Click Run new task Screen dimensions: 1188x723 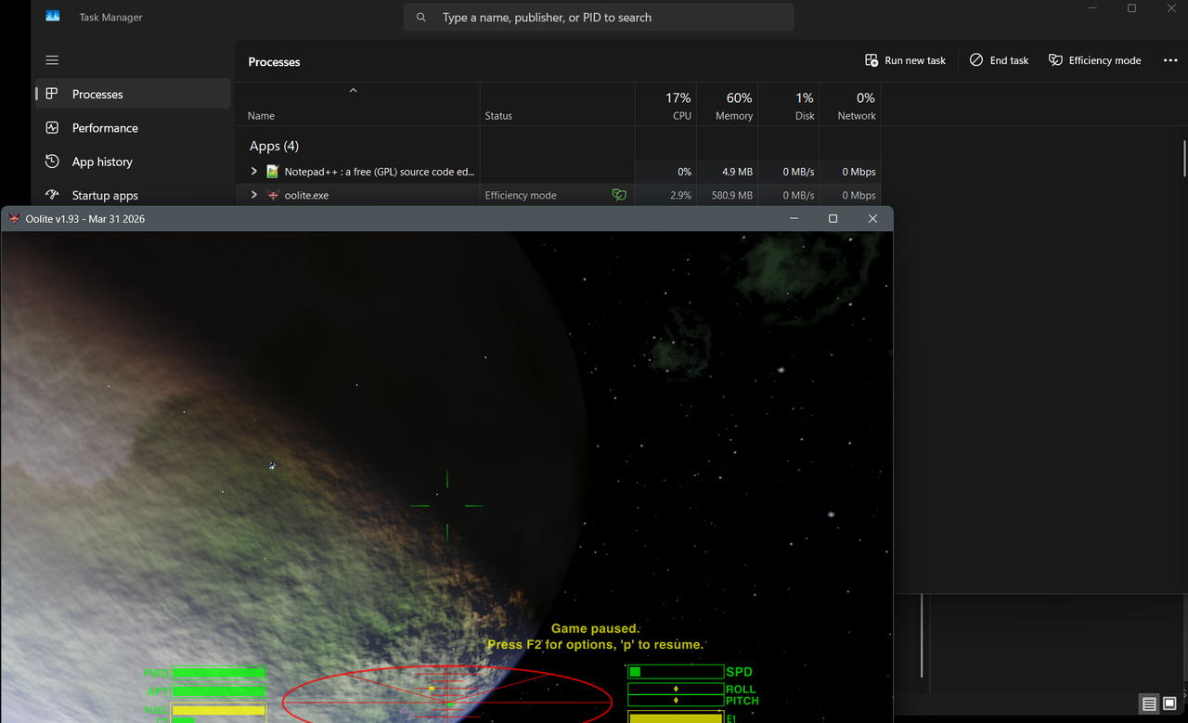(x=905, y=60)
